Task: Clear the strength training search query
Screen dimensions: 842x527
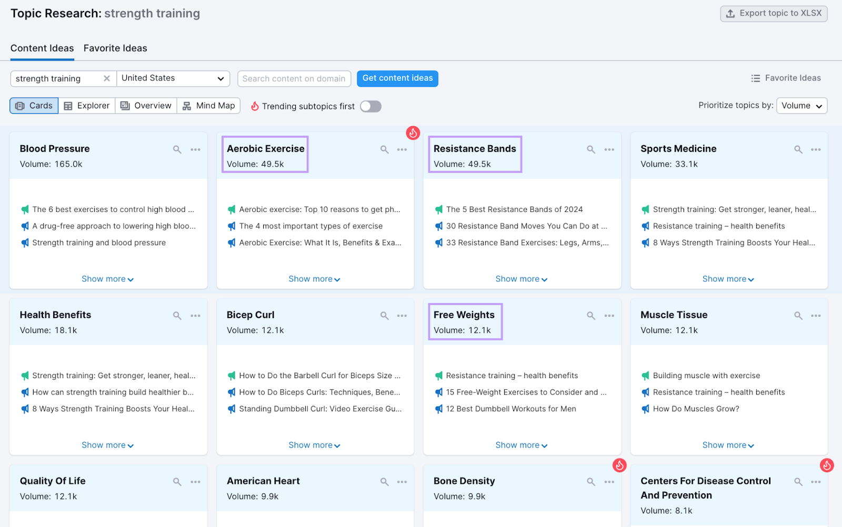Action: (x=107, y=78)
